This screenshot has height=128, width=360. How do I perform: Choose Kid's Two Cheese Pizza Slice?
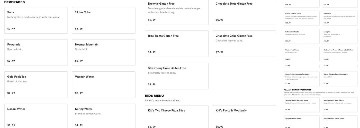pos(177,116)
